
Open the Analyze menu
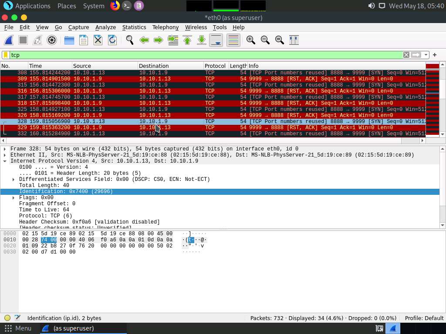tap(105, 27)
